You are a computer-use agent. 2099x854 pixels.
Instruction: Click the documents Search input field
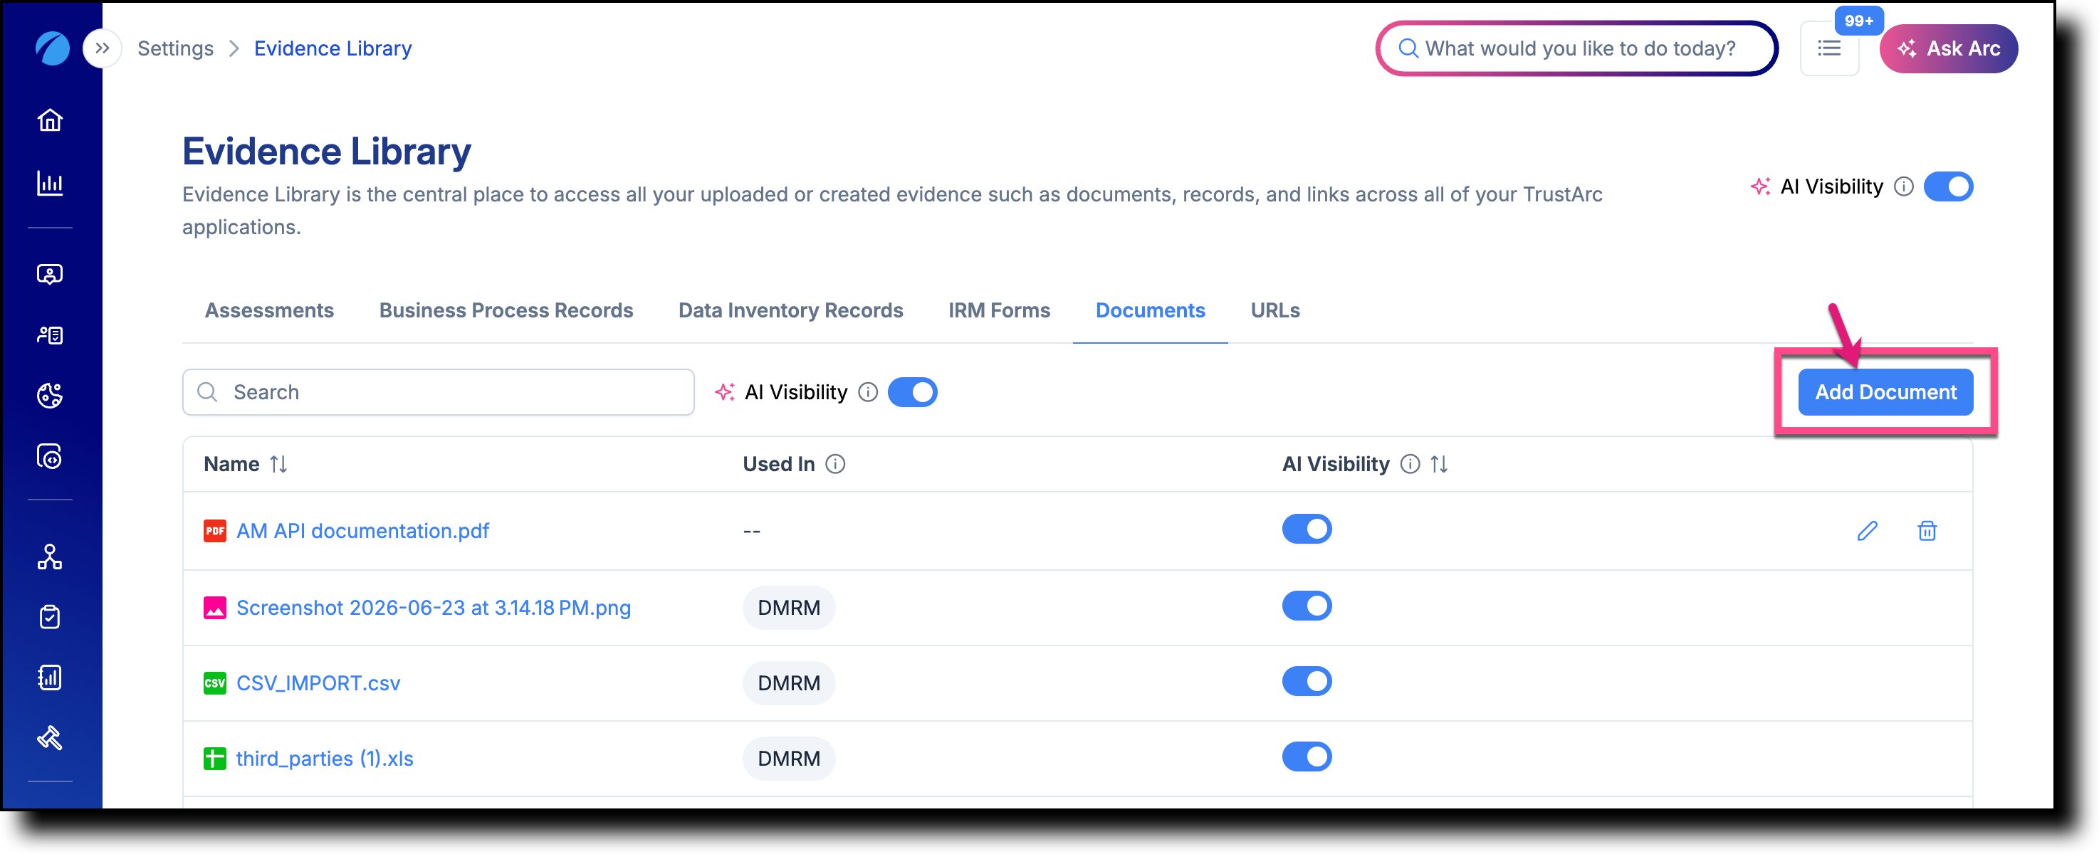[x=439, y=392]
